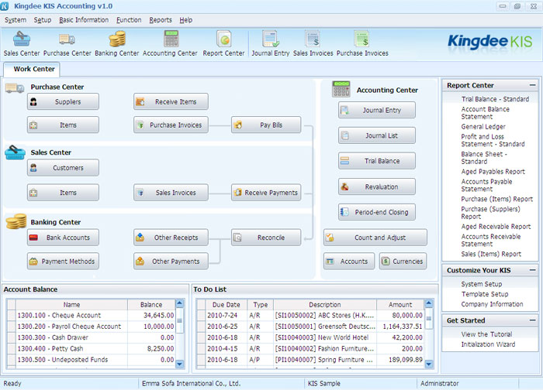The height and width of the screenshot is (390, 543).
Task: Select New World Hotel to-do entry
Action: tap(310, 337)
